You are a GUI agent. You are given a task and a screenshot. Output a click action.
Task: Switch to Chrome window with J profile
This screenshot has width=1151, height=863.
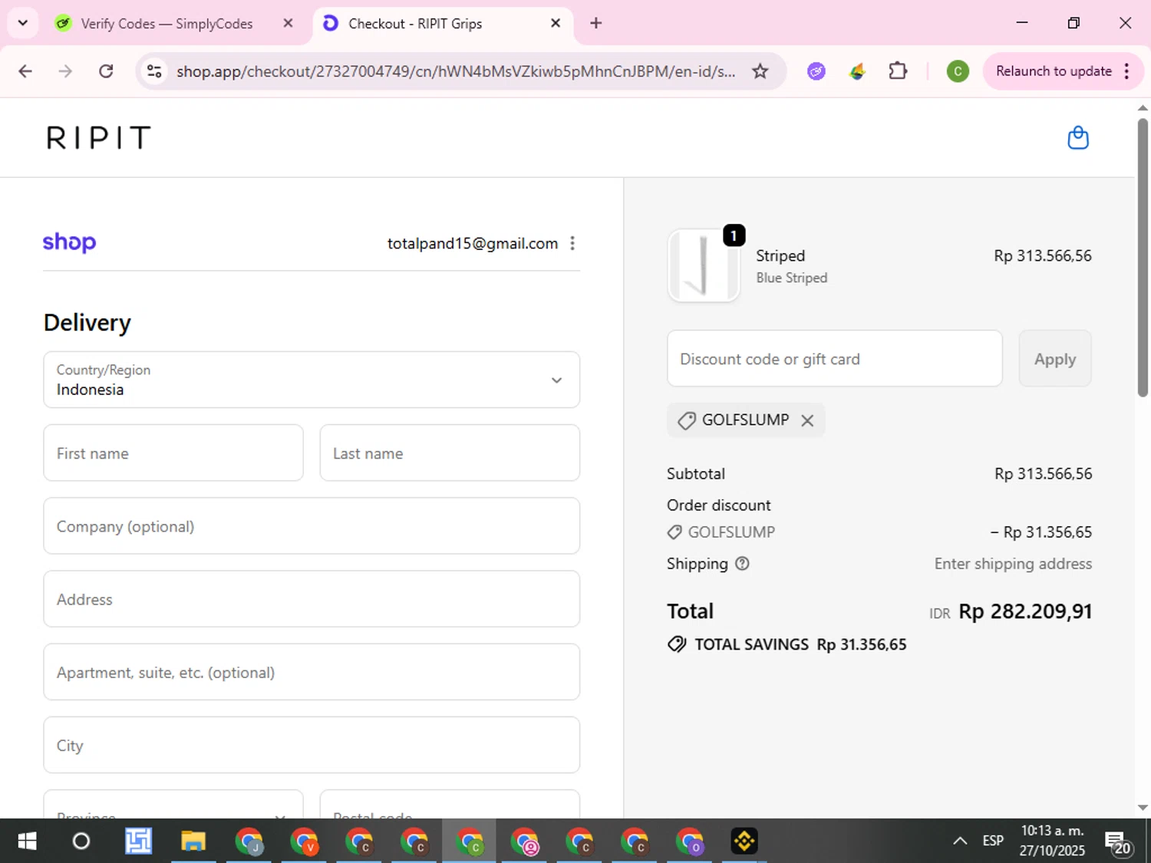[249, 842]
